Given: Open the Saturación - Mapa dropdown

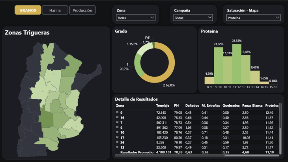Looking at the screenshot, I should pyautogui.click(x=254, y=18).
